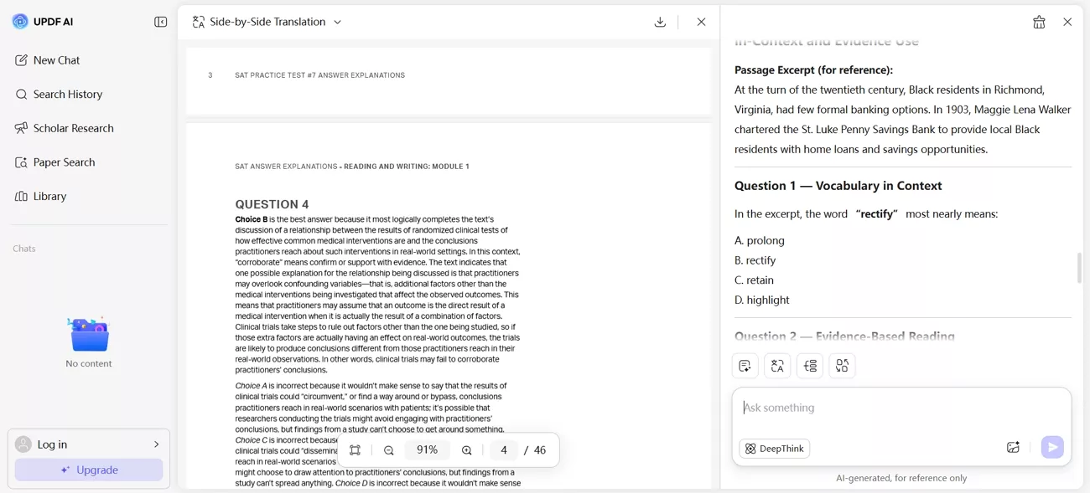Click answer option 'A. prolong'
The height and width of the screenshot is (493, 1090).
(760, 240)
